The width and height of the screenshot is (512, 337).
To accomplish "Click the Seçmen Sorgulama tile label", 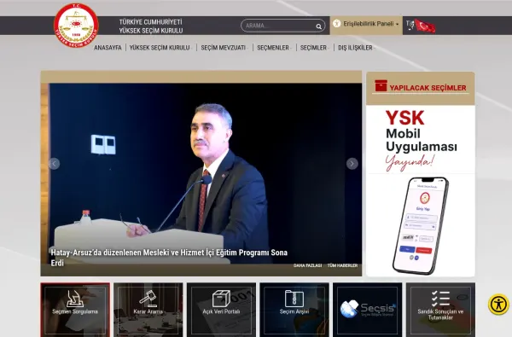I will [x=75, y=311].
